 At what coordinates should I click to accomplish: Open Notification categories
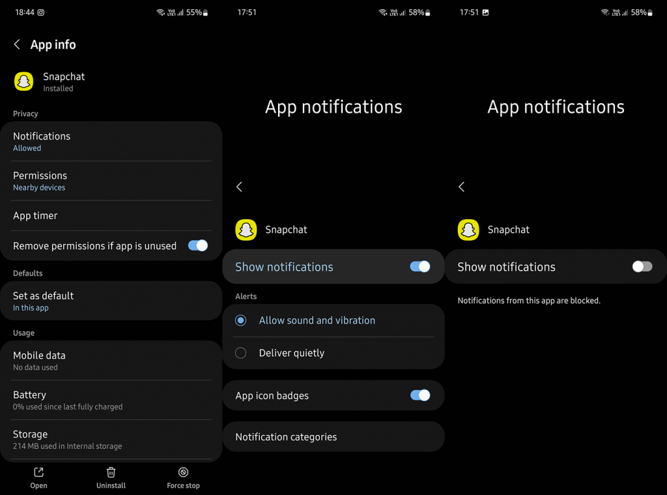pos(333,437)
